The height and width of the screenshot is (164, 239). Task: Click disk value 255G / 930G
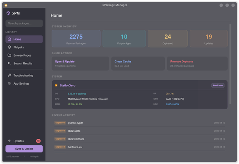[173, 105]
